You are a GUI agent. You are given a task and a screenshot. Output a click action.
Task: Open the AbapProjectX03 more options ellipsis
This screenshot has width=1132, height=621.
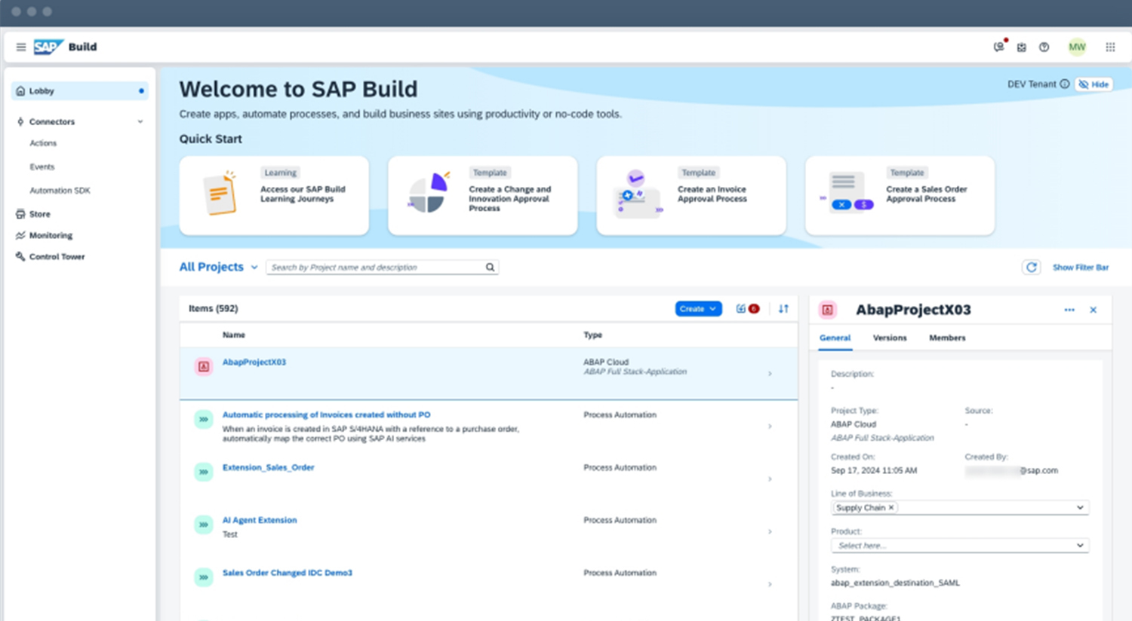point(1069,310)
